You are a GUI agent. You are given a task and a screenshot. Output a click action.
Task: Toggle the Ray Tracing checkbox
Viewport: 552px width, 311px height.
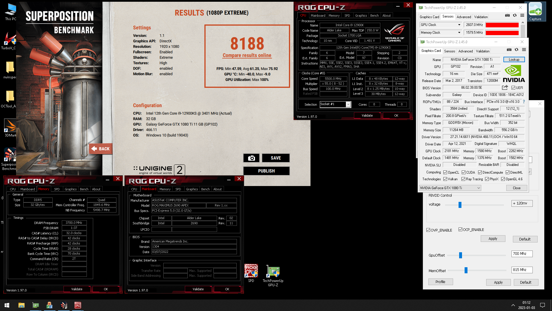point(463,179)
